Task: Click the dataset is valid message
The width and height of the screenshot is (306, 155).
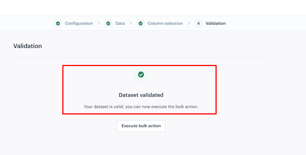Action: point(141,107)
